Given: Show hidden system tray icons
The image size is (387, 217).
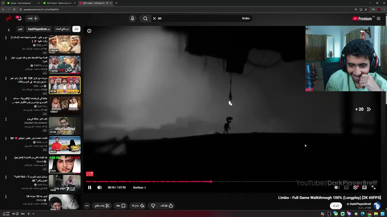Looking at the screenshot, I should 33,214.
